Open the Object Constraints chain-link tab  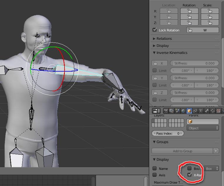(195, 111)
